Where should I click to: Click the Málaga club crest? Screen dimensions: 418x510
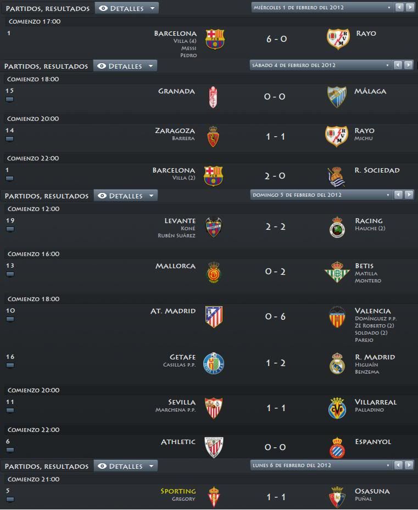pos(336,97)
